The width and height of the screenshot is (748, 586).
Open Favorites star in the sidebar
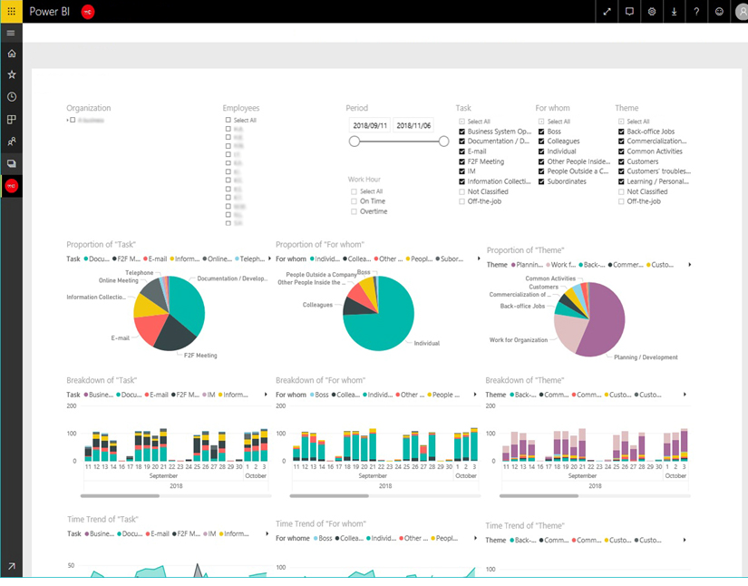(x=11, y=75)
